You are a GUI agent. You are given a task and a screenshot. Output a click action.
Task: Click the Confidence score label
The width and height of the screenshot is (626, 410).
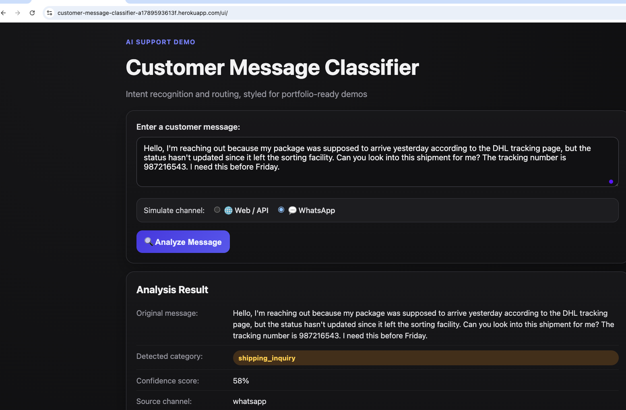(x=167, y=381)
